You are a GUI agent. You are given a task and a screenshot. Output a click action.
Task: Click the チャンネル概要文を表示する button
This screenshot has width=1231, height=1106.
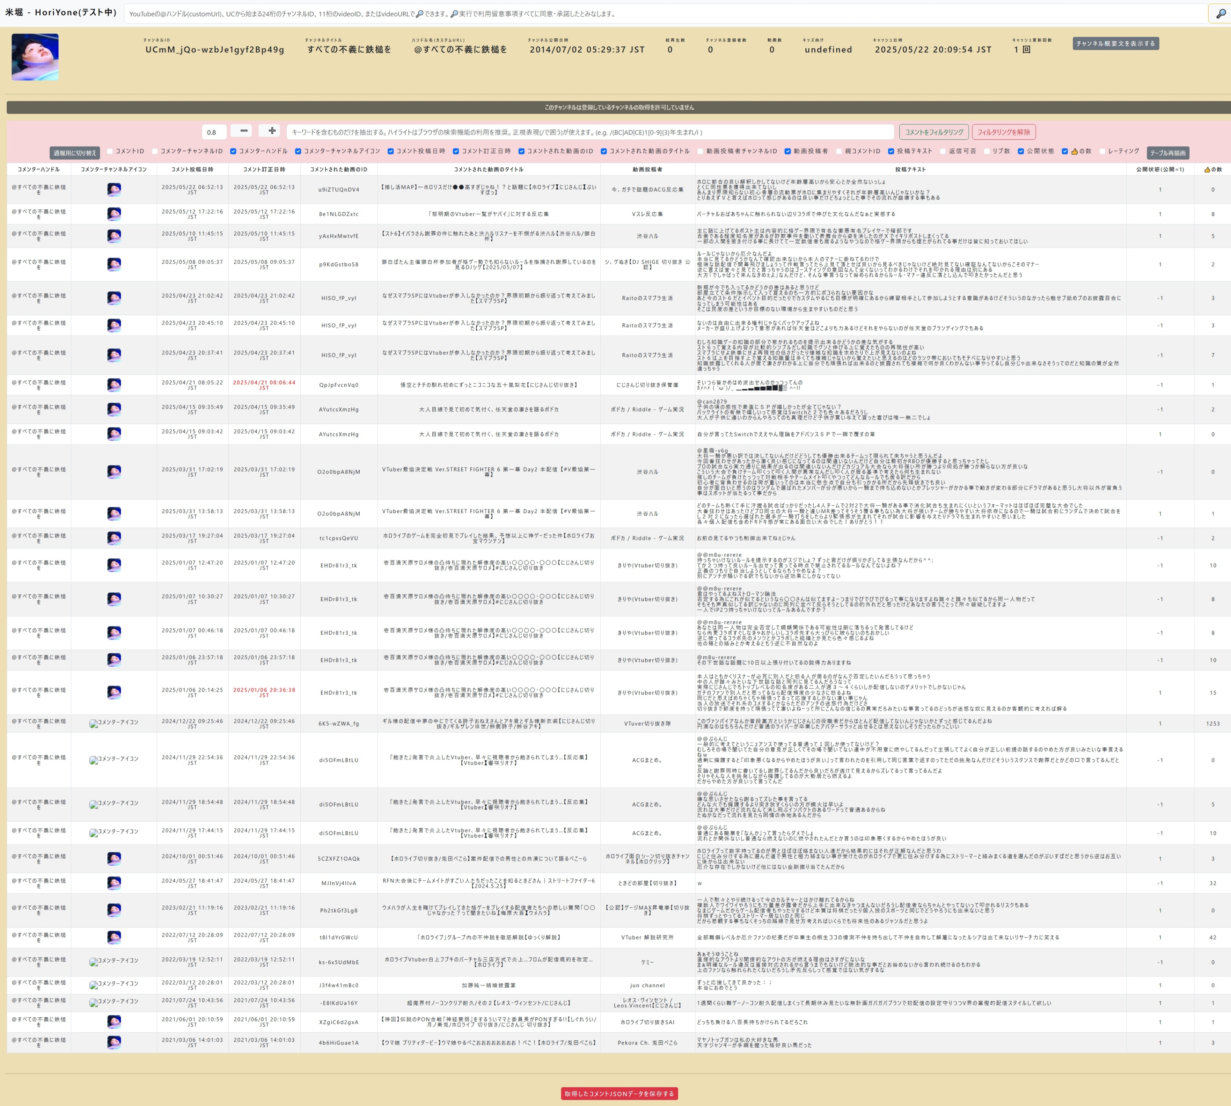pyautogui.click(x=1115, y=44)
